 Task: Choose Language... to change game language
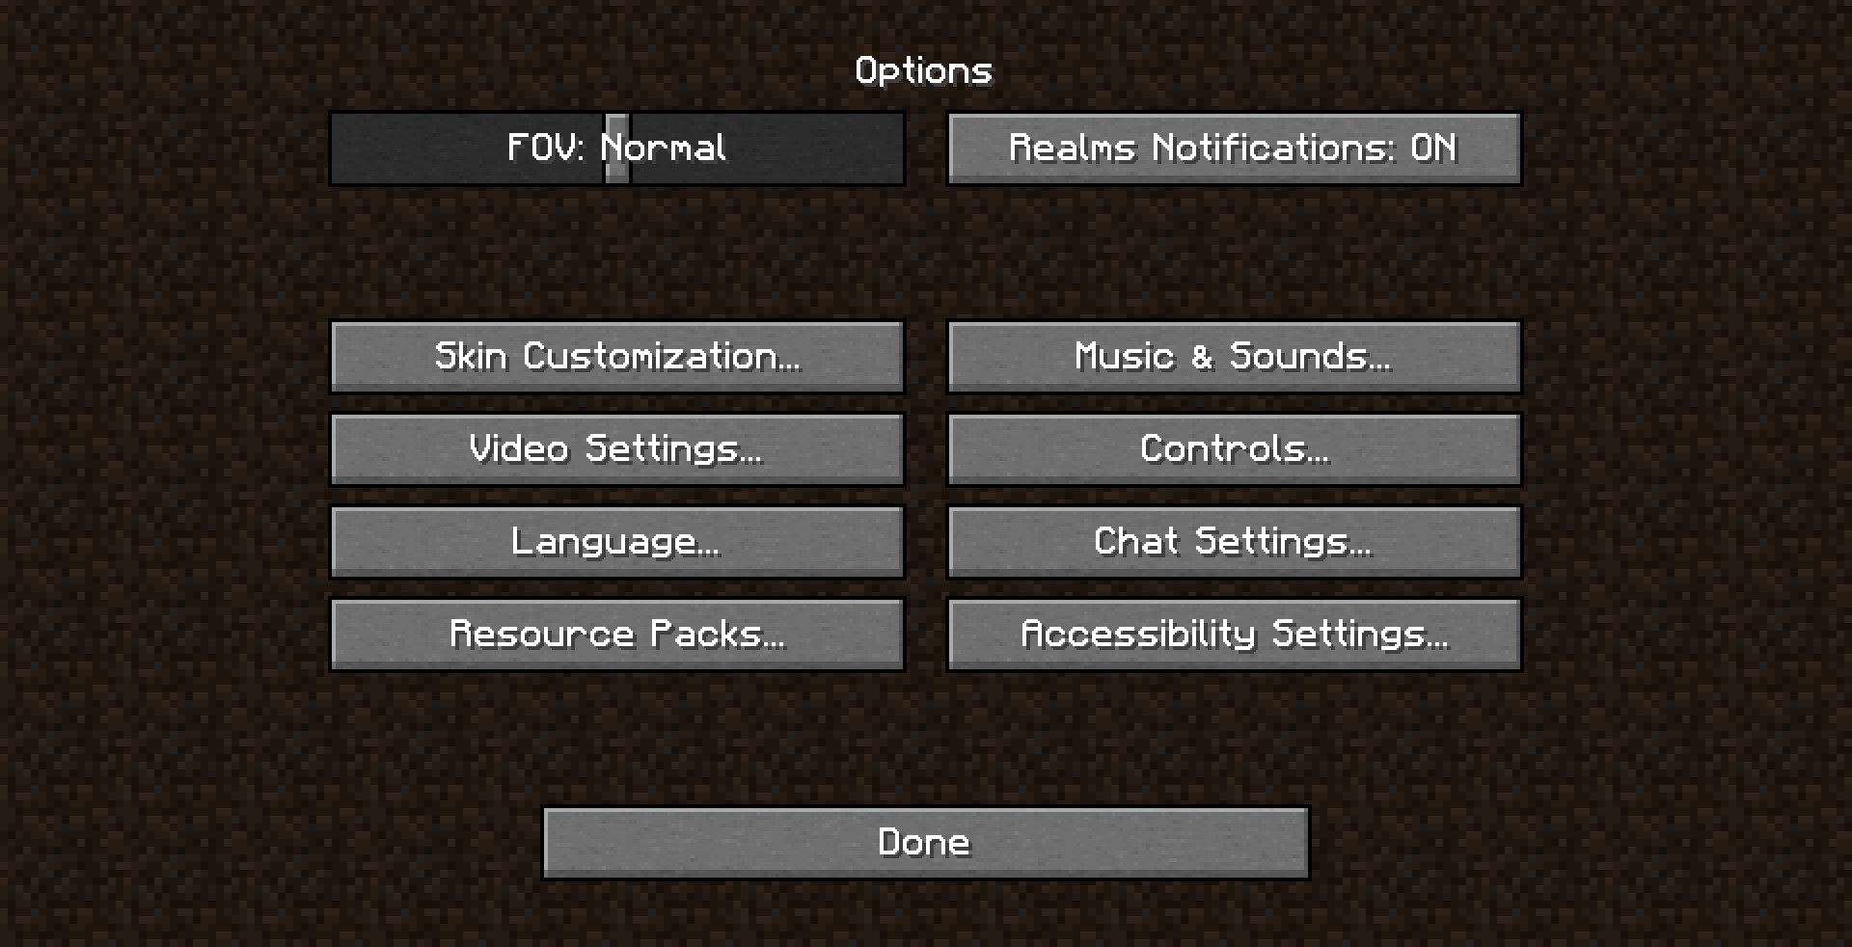(x=617, y=542)
